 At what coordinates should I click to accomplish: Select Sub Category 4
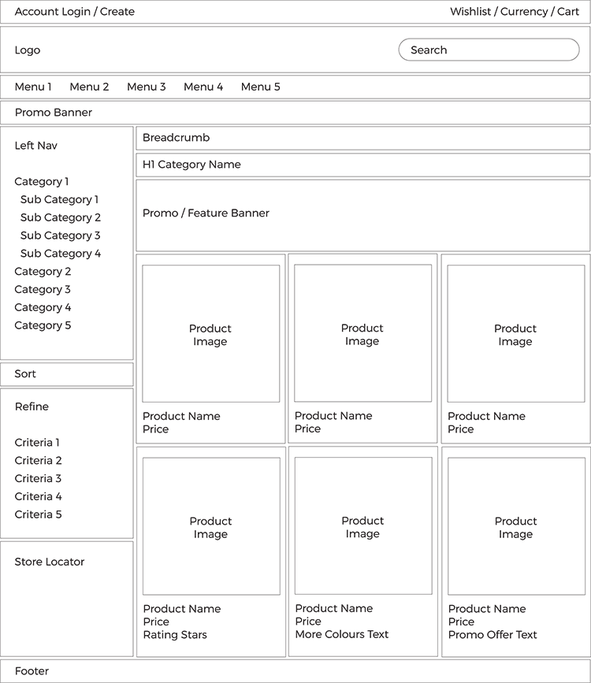(61, 254)
